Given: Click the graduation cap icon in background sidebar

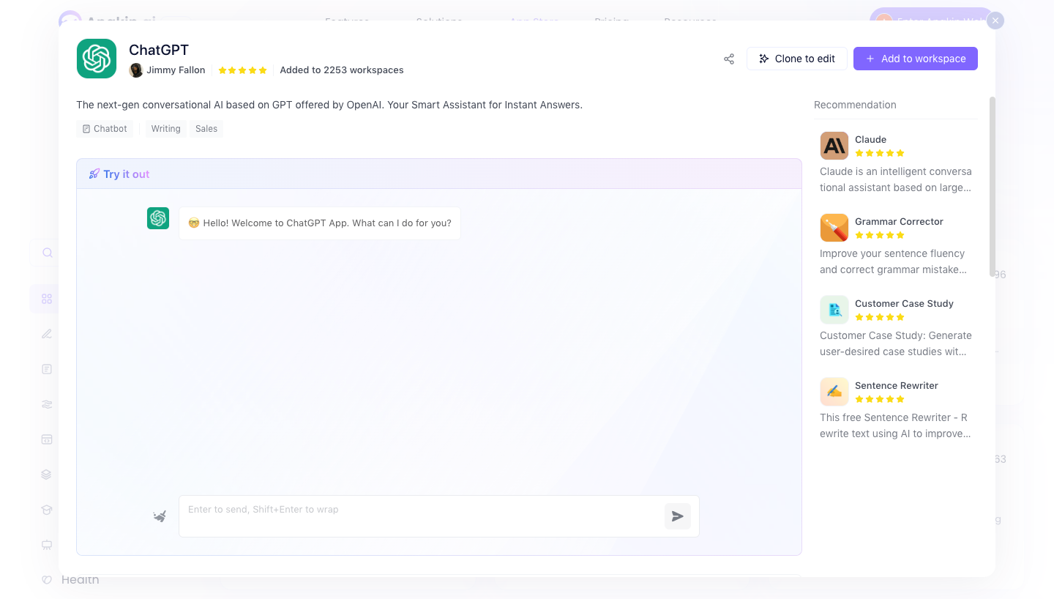Looking at the screenshot, I should coord(47,510).
